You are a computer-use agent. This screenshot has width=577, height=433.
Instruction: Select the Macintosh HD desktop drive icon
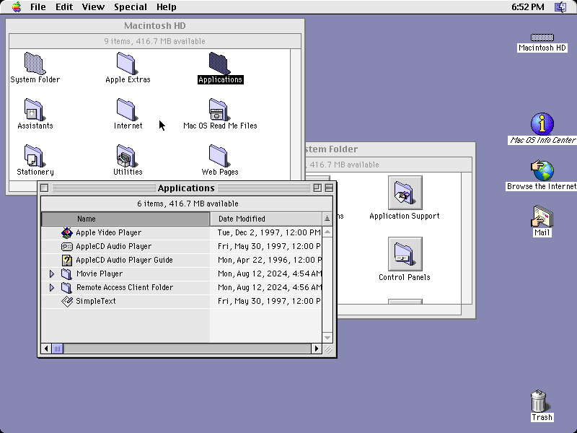coord(542,38)
